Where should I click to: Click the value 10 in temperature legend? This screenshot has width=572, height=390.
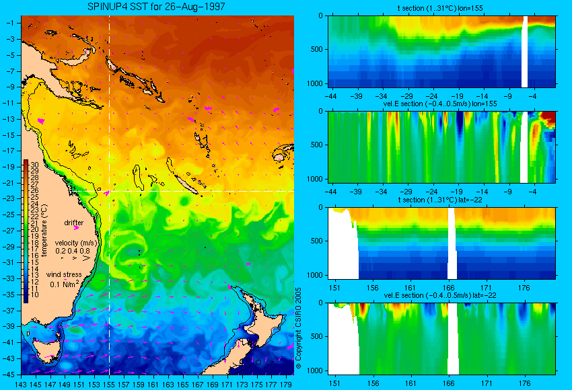coord(34,295)
